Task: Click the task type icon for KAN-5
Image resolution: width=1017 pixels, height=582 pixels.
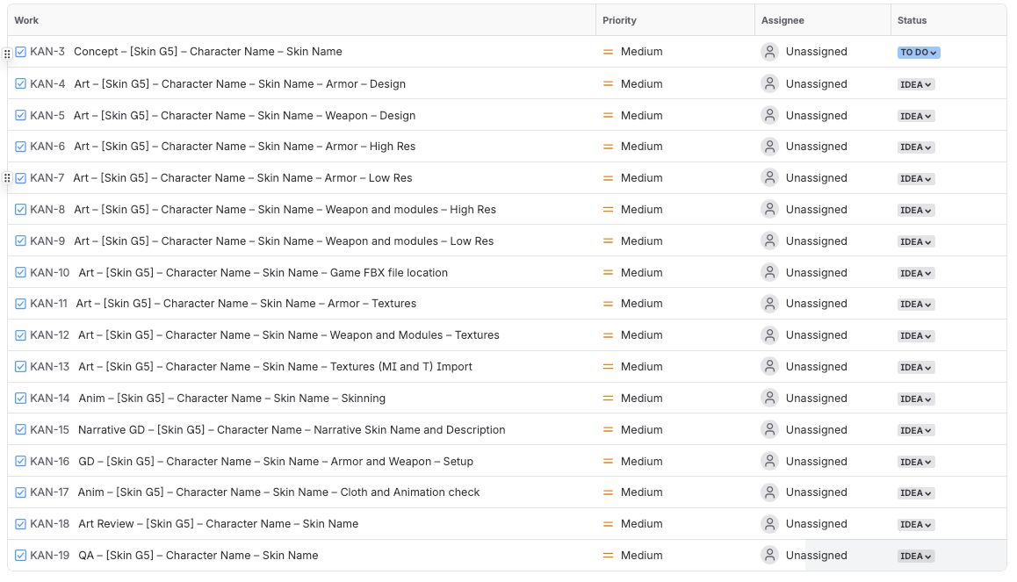Action: 21,116
